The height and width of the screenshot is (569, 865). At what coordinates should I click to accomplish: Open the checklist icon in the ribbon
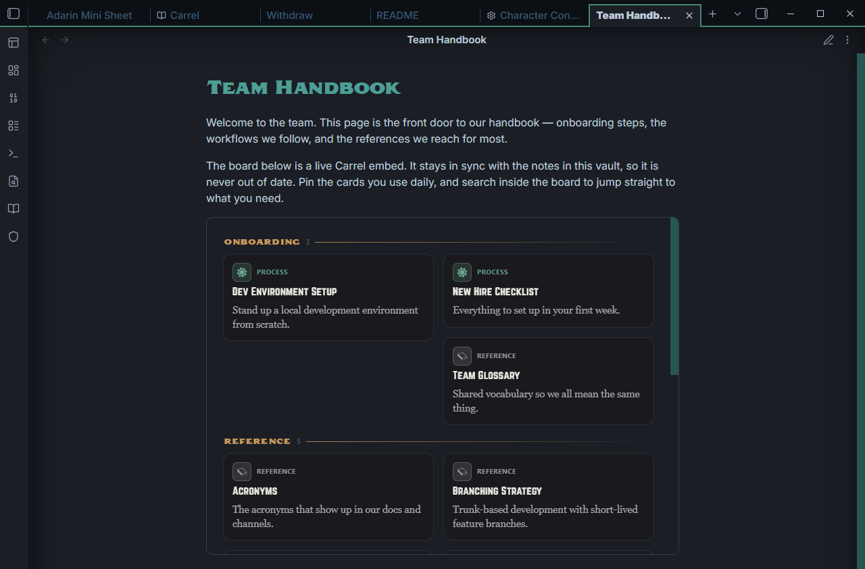click(x=14, y=126)
